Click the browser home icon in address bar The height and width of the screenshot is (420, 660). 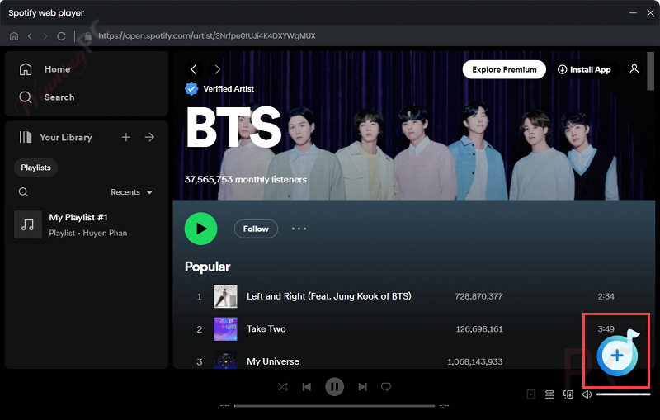click(14, 36)
